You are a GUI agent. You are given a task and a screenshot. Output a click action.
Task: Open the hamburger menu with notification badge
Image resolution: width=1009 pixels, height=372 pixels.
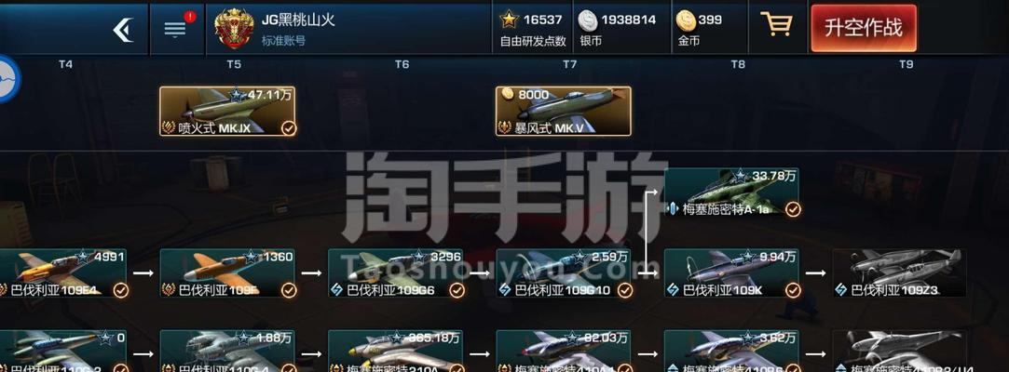tap(175, 29)
